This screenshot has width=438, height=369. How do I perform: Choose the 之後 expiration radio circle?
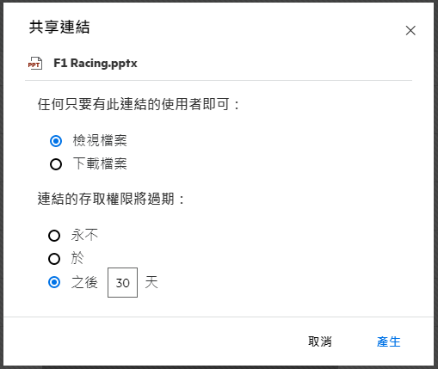point(54,282)
